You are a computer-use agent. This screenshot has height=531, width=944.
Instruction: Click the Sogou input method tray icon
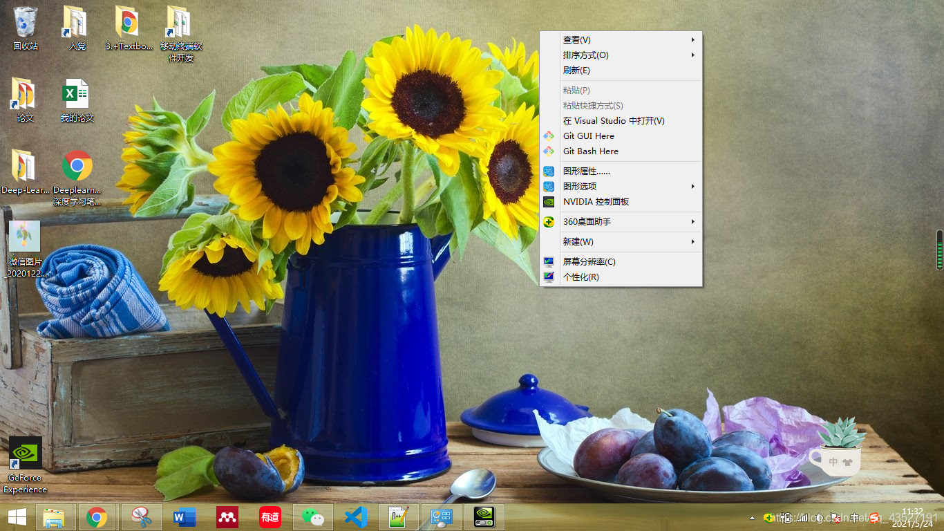[x=874, y=518]
